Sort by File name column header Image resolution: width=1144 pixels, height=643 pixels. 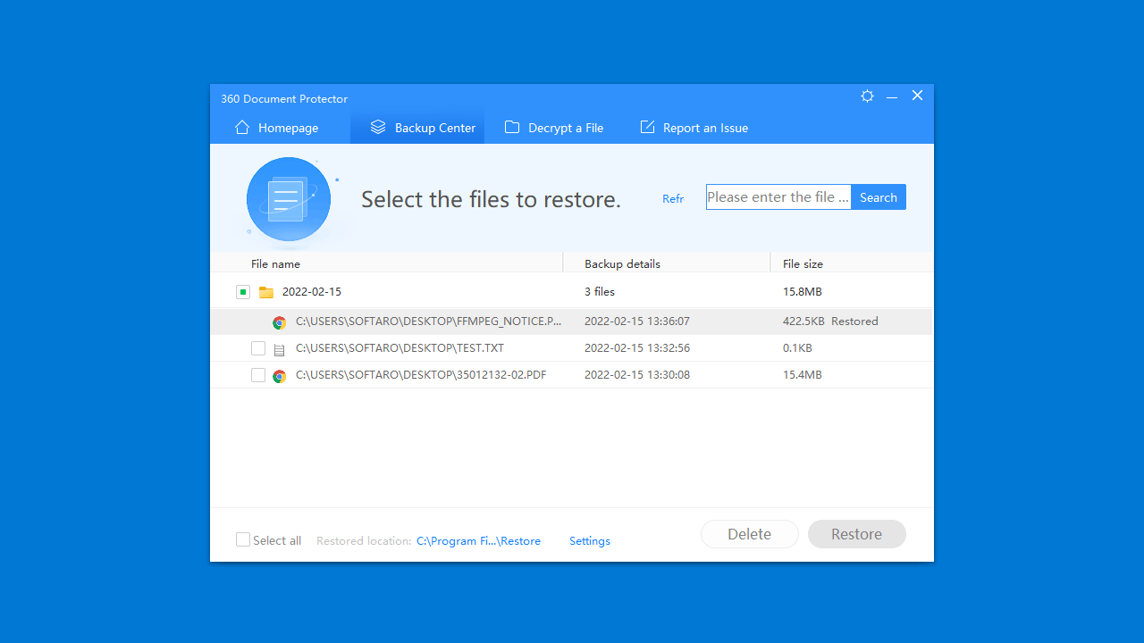click(275, 264)
